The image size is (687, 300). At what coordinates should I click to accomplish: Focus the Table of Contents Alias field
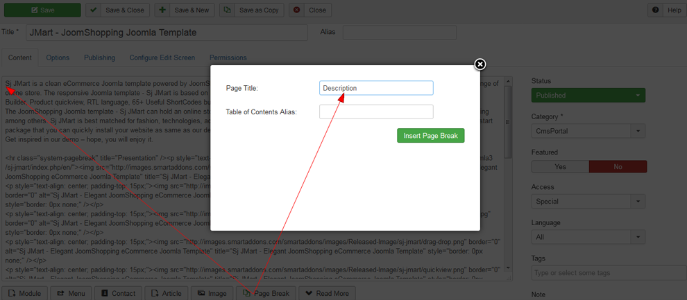tap(376, 112)
